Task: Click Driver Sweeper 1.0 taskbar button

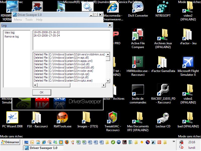Action: 43,148
